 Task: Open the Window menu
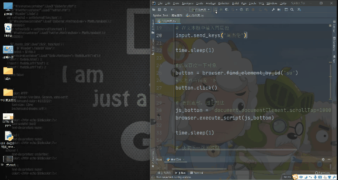pyautogui.click(x=272, y=3)
